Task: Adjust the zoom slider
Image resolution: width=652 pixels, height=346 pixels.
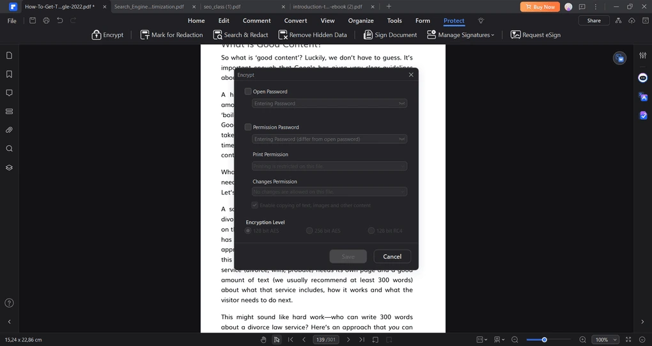Action: [x=545, y=340]
